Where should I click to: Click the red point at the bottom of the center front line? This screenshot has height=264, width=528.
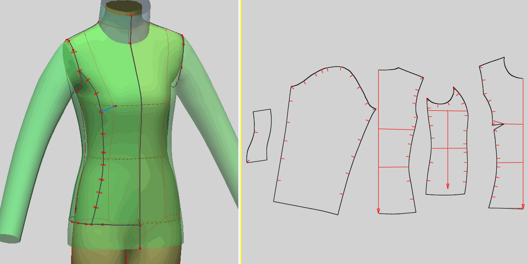[x=140, y=248]
